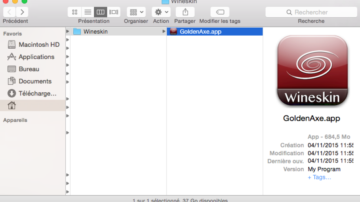Go forward with the right chevron button
Image resolution: width=360 pixels, height=202 pixels.
(x=22, y=12)
